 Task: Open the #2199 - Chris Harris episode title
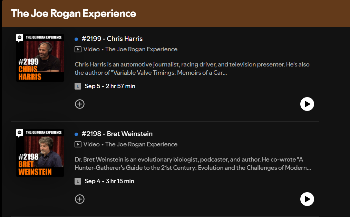(x=112, y=39)
